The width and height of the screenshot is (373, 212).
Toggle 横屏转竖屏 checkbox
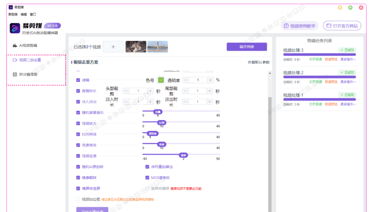click(x=78, y=189)
